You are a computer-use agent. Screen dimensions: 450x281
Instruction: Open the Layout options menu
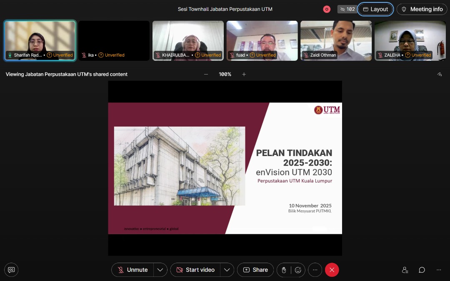[375, 9]
